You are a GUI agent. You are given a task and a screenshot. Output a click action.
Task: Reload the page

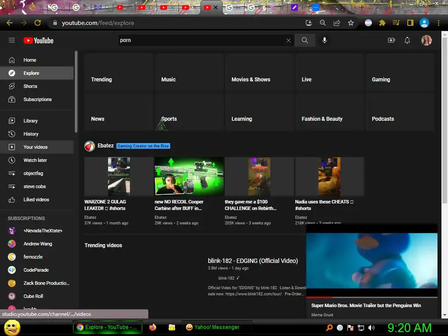[38, 23]
